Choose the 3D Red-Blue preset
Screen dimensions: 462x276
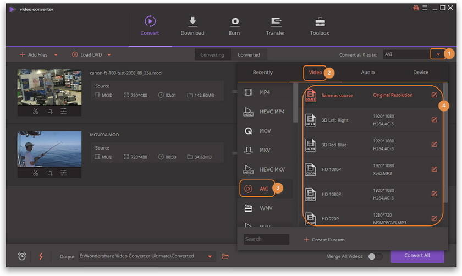(x=371, y=145)
